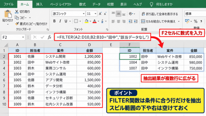
Task: Click the accounting number format icon
Action: (187, 21)
